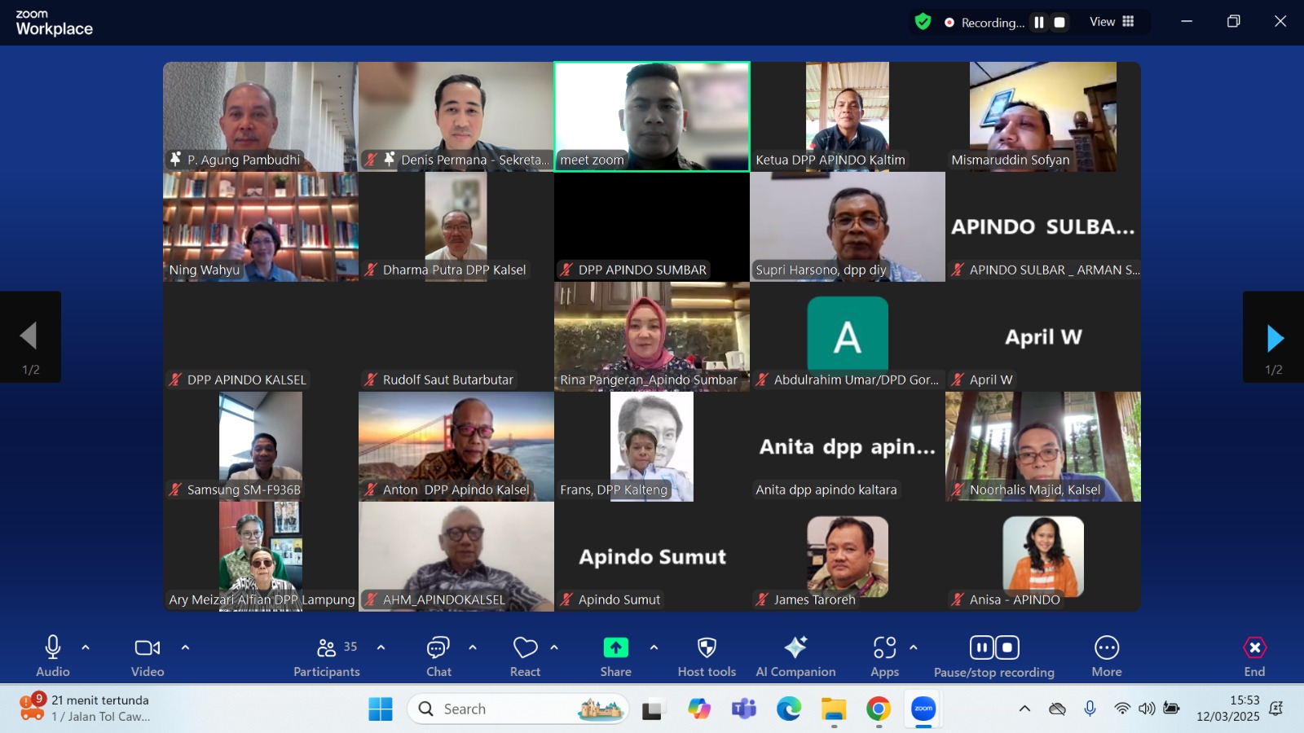Image resolution: width=1304 pixels, height=733 pixels.
Task: Open the React emoji icon
Action: (x=525, y=648)
